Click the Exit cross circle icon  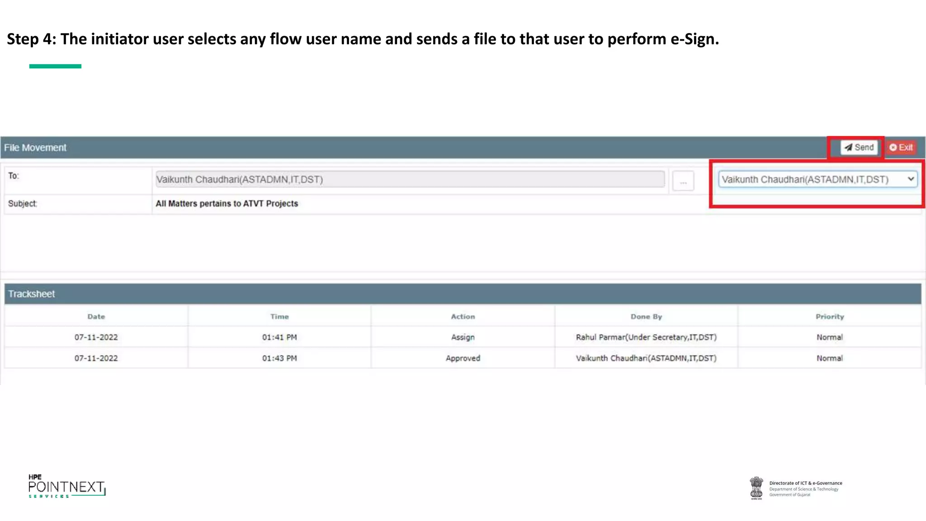click(x=893, y=147)
